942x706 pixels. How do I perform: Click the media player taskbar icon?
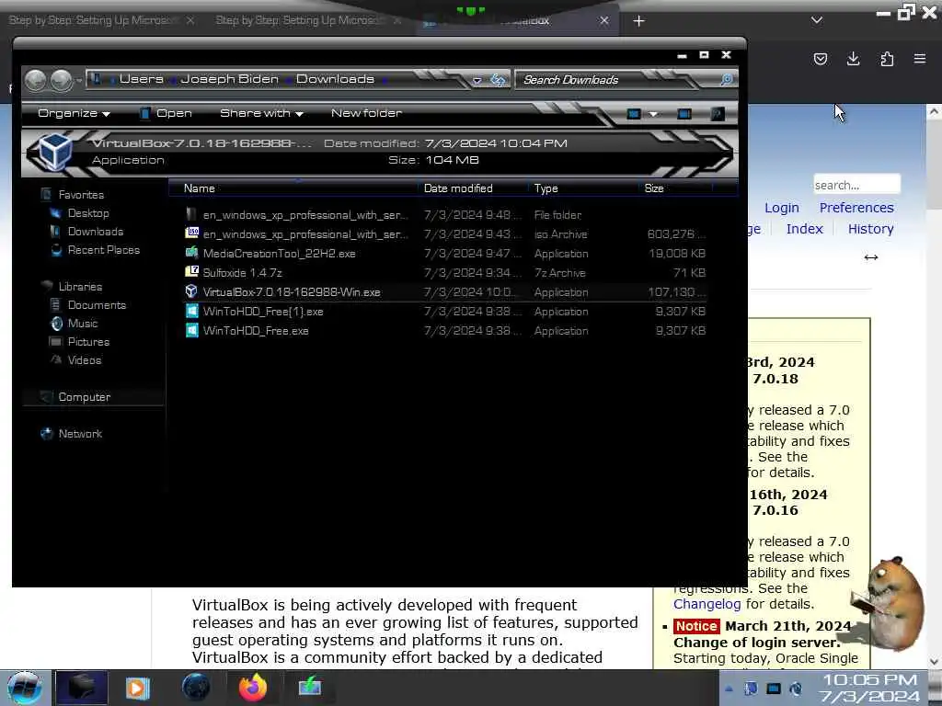(x=138, y=688)
